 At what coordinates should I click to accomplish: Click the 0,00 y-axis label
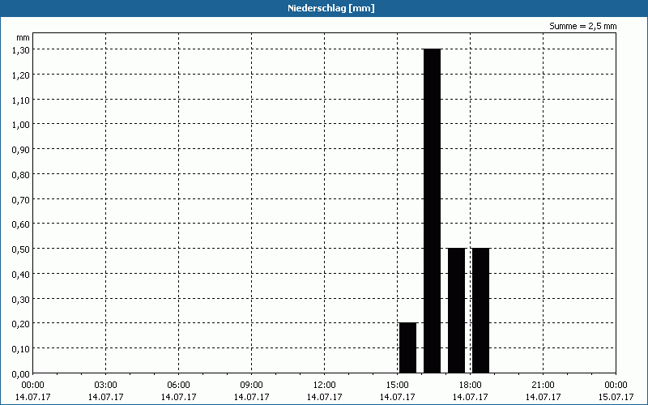[21, 374]
